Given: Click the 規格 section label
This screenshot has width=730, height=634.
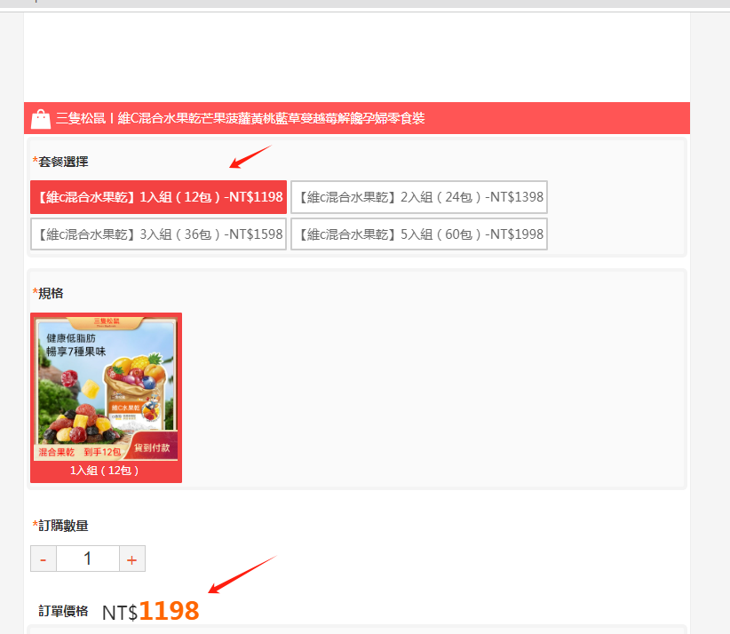Looking at the screenshot, I should [51, 293].
